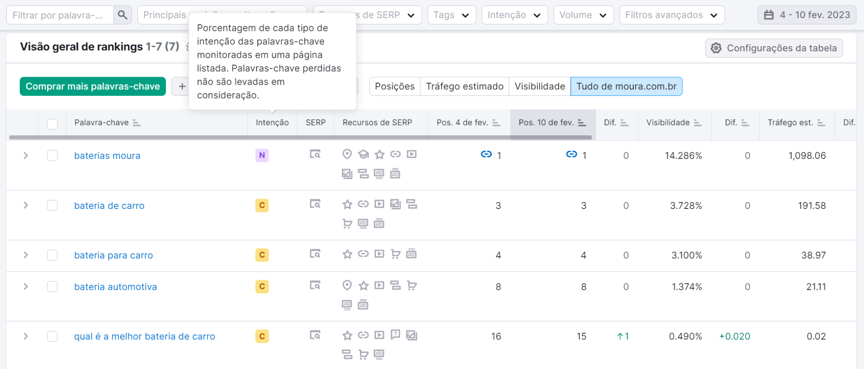Viewport: 864px width, 369px height.
Task: Open the bateria automotiva keyword link
Action: (115, 287)
